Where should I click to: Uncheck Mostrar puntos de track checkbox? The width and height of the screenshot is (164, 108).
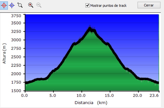pyautogui.click(x=87, y=6)
